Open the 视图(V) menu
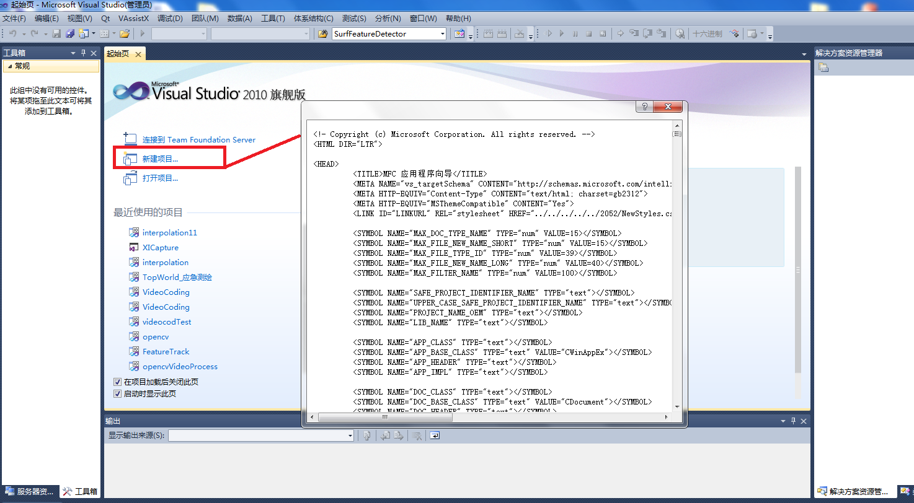Screen dimensions: 914x503 [x=79, y=19]
